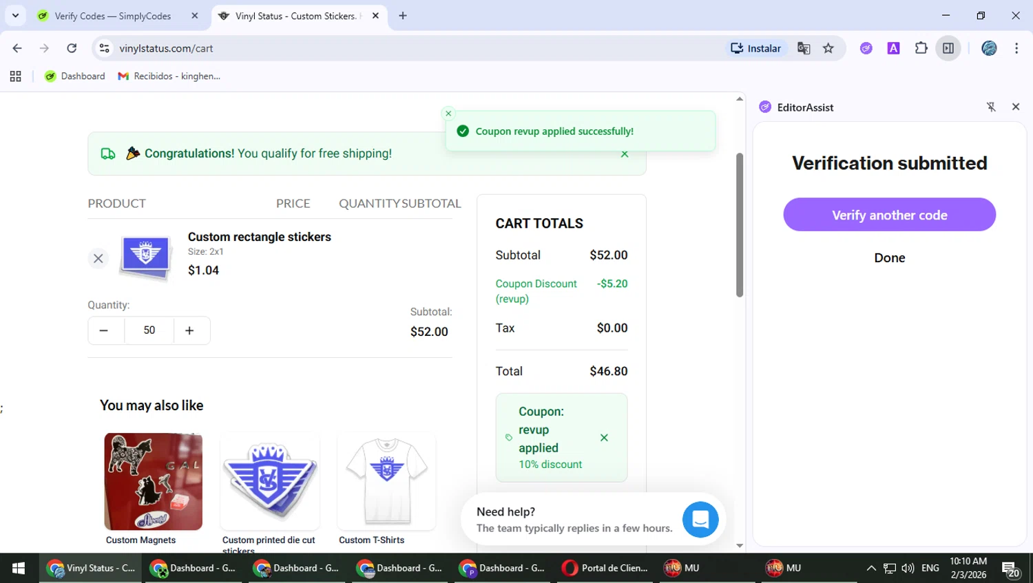Click the Coupon Discount (revup) text
Image resolution: width=1033 pixels, height=583 pixels.
536,291
